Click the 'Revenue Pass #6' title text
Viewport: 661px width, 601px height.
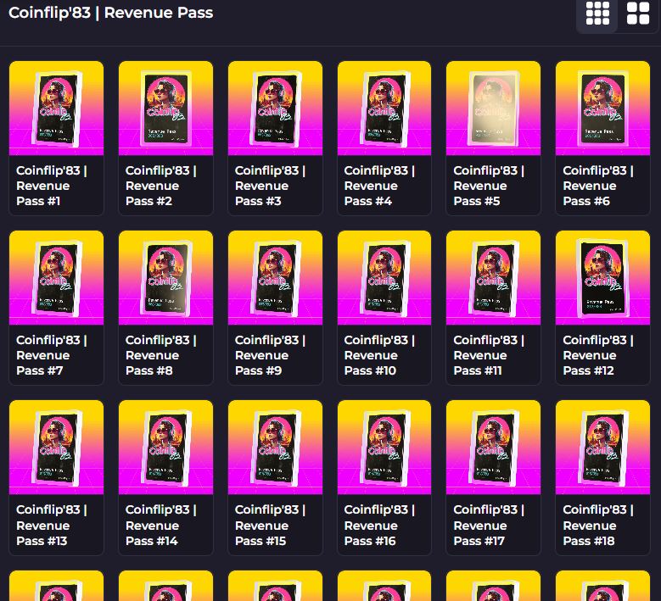598,186
